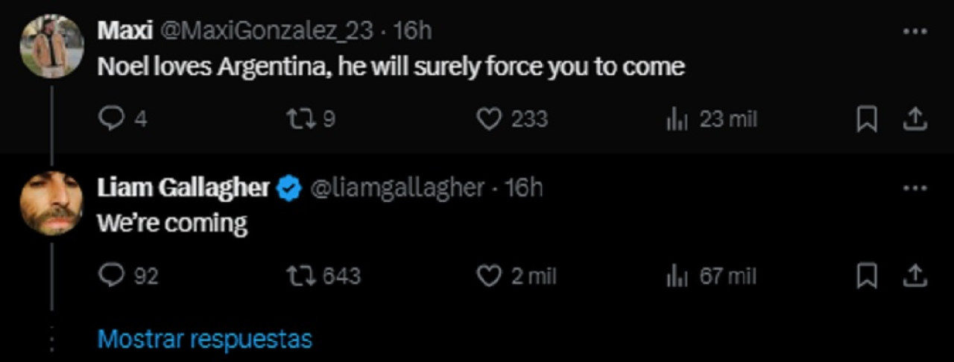
Task: Bookmark Maxi's tweet
Action: 866,119
